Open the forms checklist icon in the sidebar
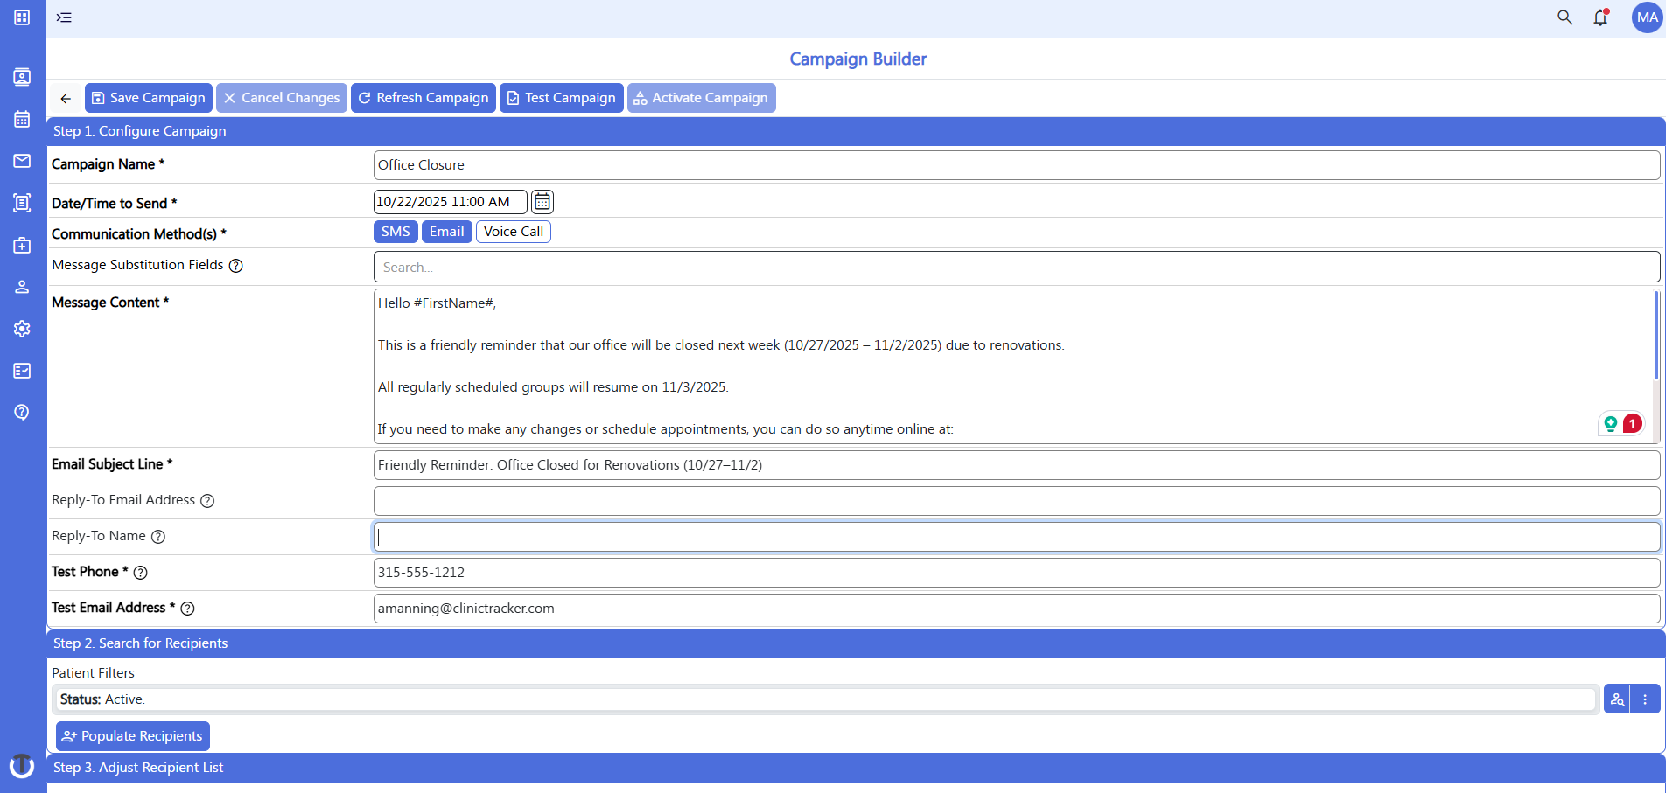Viewport: 1666px width, 793px height. point(21,370)
